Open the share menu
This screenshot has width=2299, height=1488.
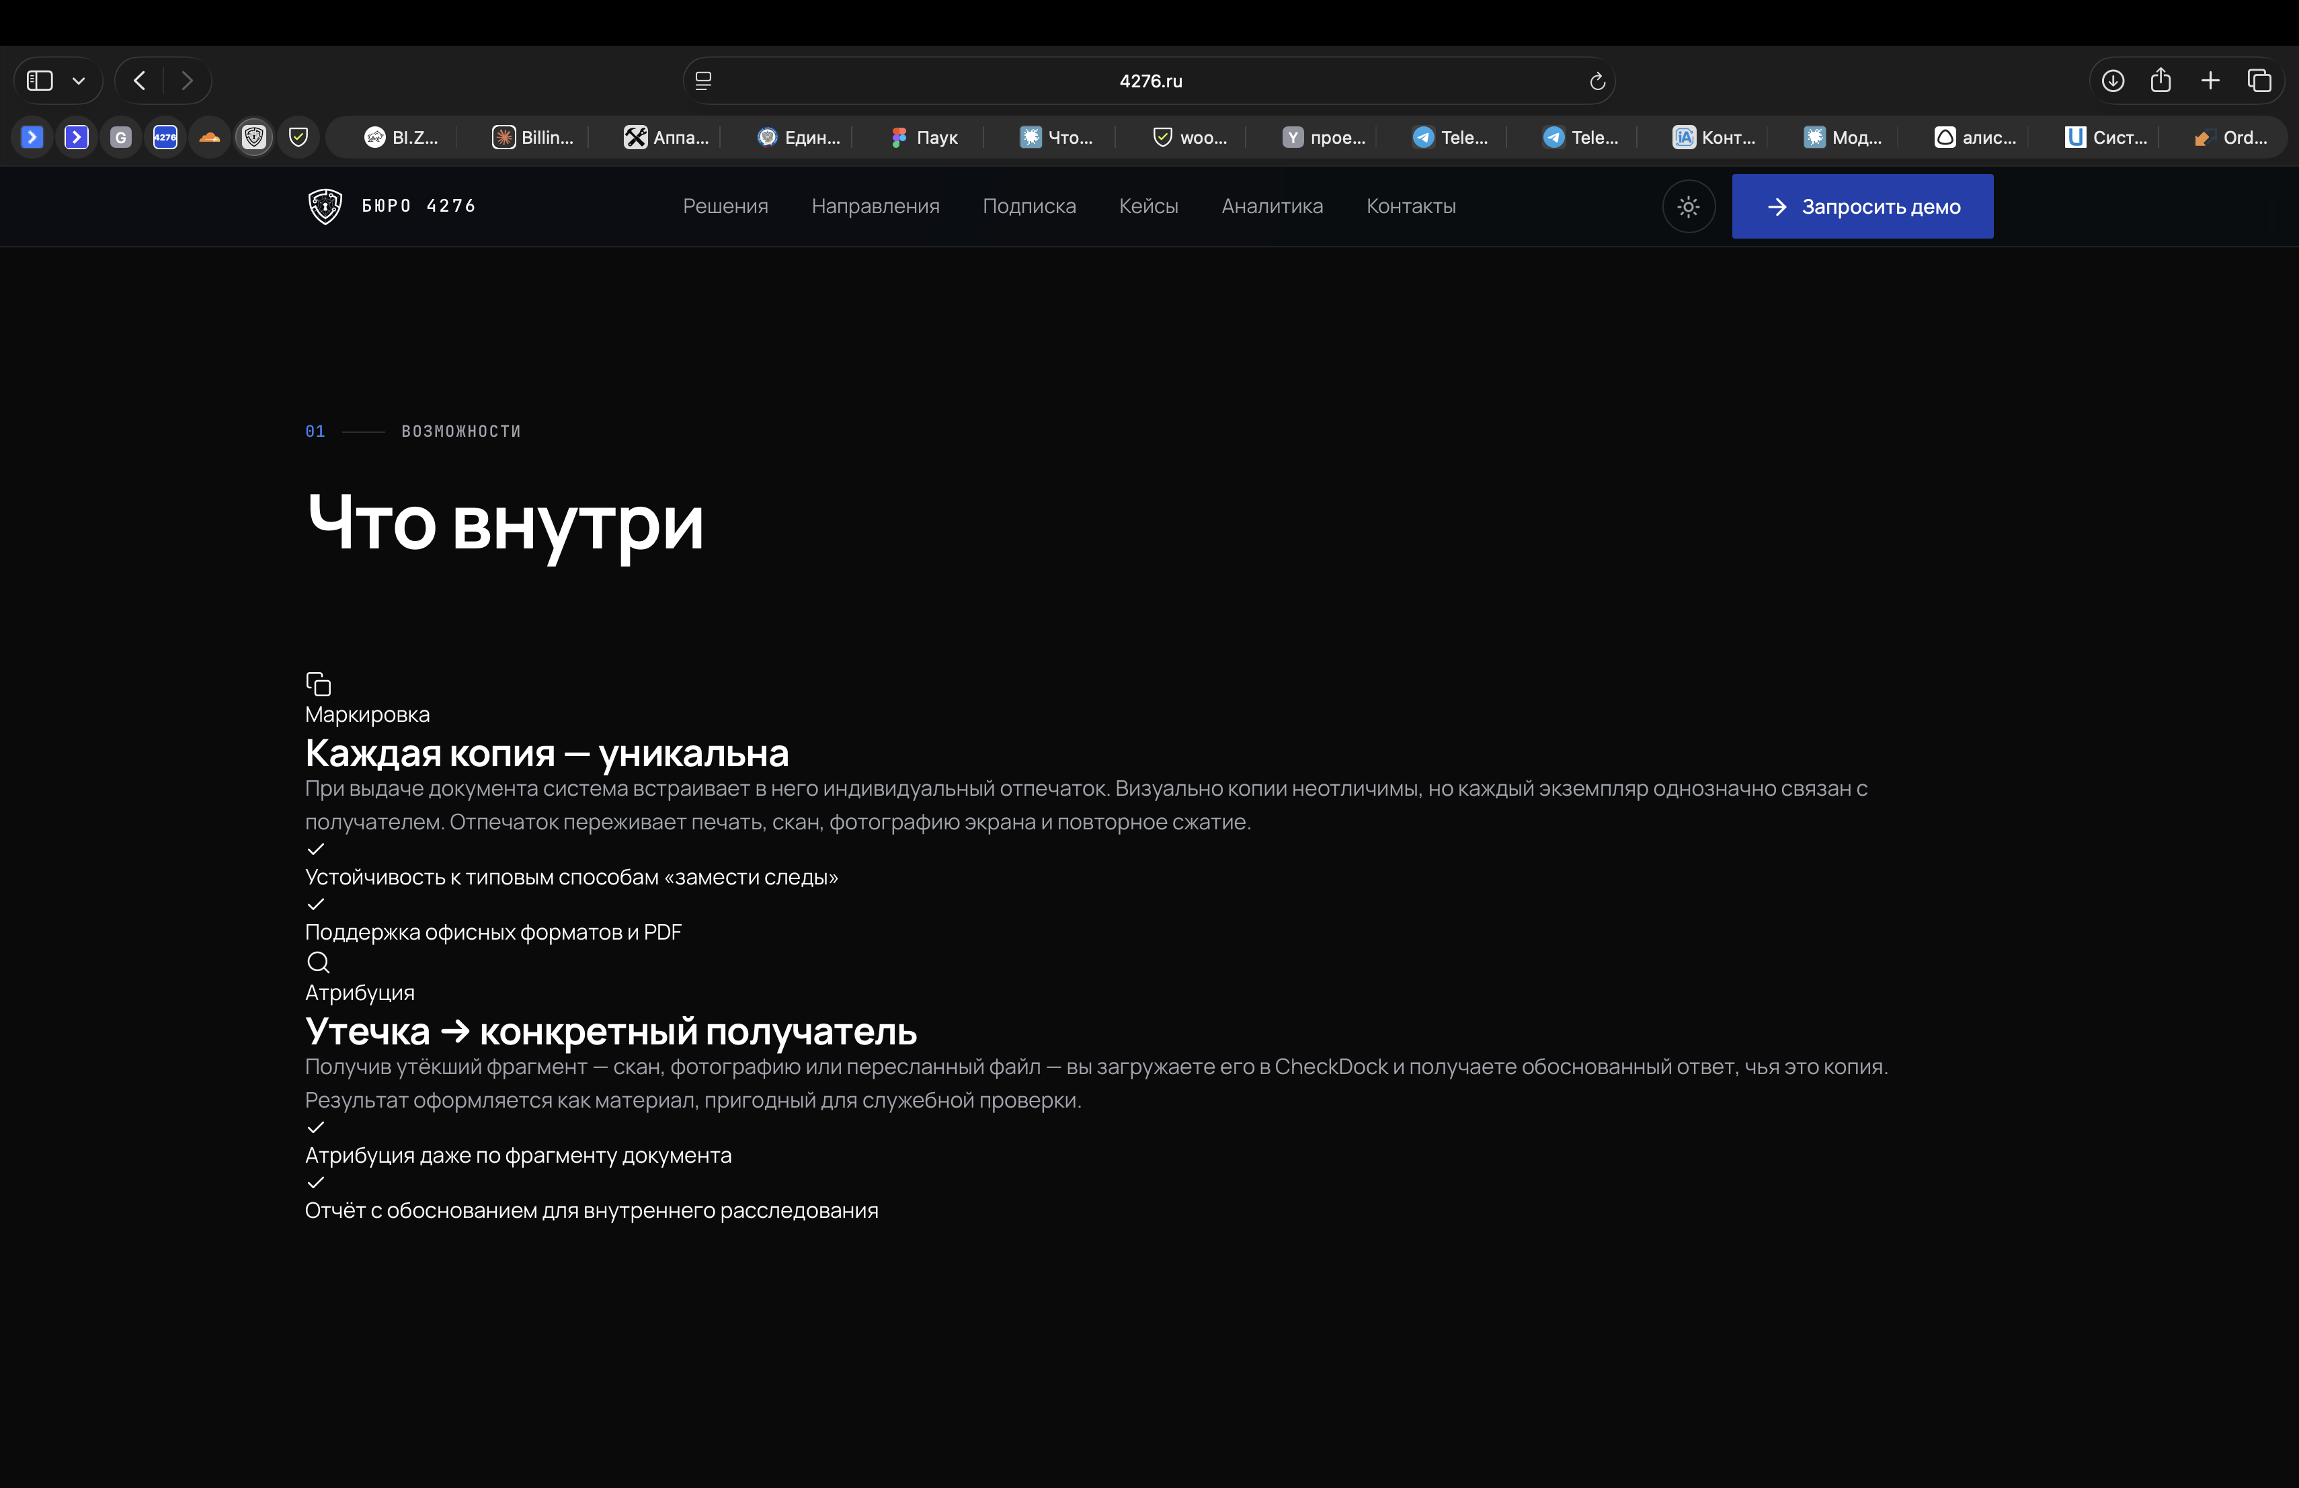click(x=2161, y=80)
